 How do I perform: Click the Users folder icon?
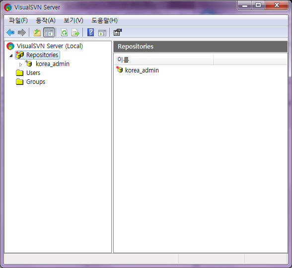tap(19, 73)
